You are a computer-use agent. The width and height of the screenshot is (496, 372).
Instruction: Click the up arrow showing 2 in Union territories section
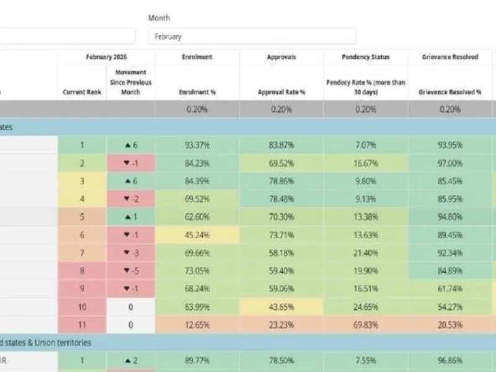click(128, 361)
